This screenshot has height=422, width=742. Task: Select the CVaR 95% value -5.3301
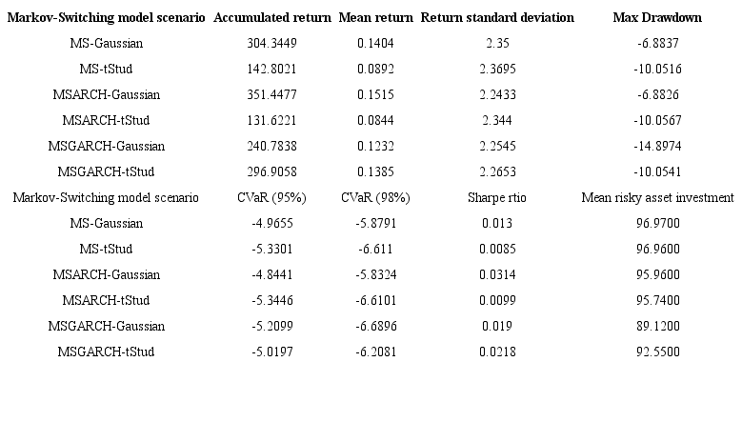tap(272, 250)
